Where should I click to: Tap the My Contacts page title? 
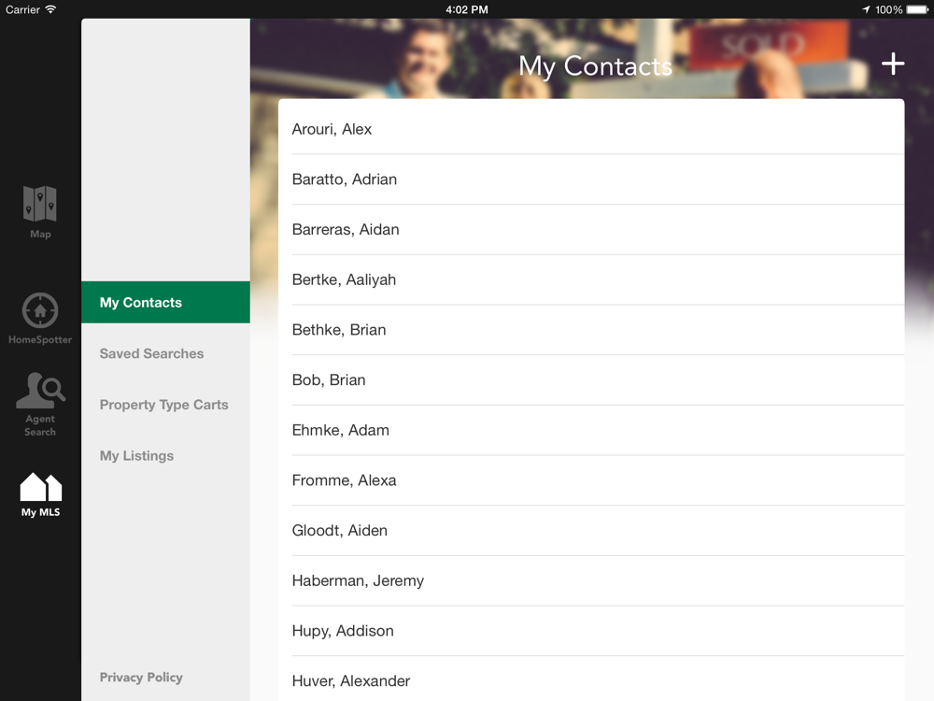point(595,66)
